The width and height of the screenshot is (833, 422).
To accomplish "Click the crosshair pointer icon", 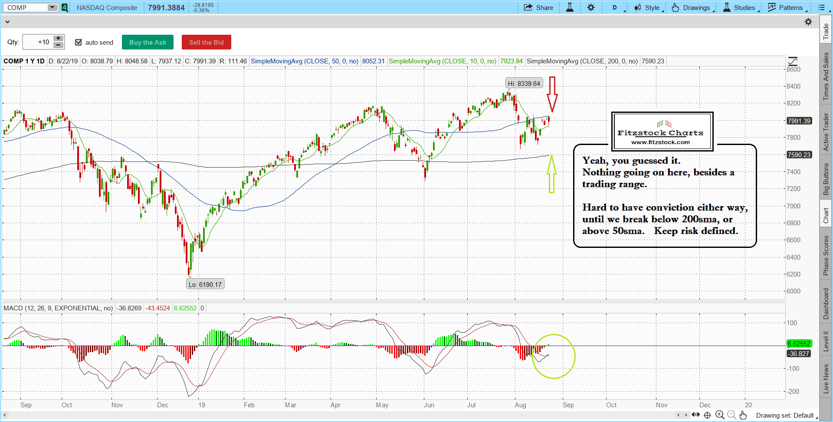I will coord(707,415).
